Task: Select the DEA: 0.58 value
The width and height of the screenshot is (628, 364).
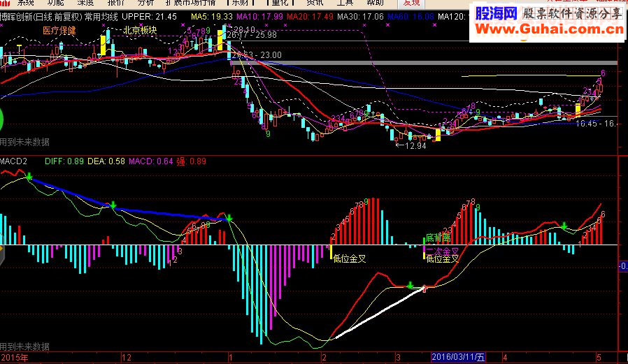Action: pos(106,161)
